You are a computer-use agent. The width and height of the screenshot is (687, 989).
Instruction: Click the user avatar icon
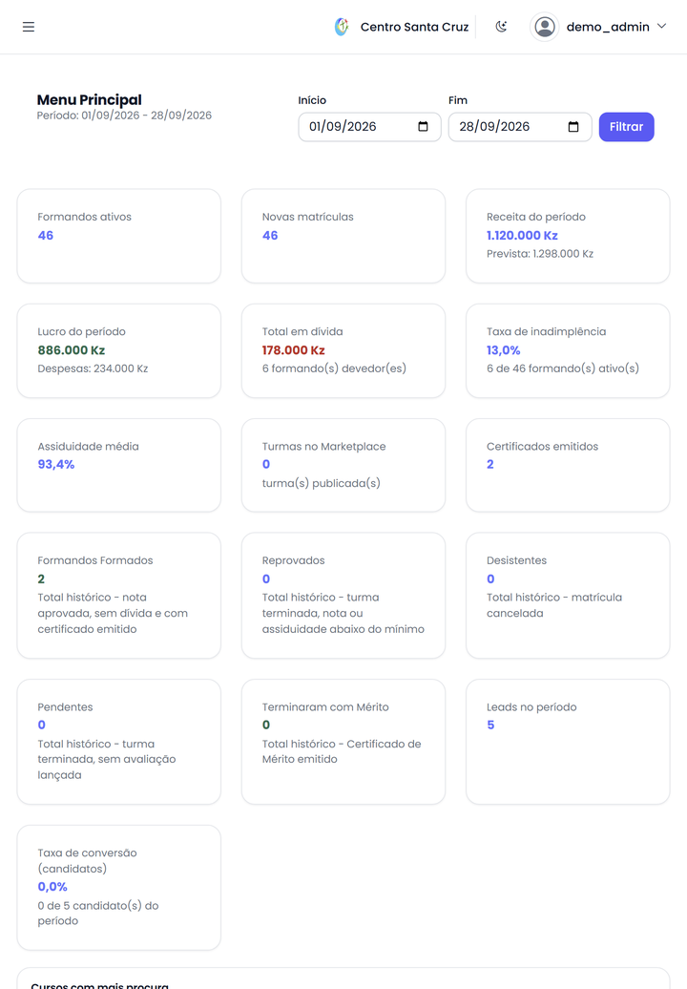545,27
